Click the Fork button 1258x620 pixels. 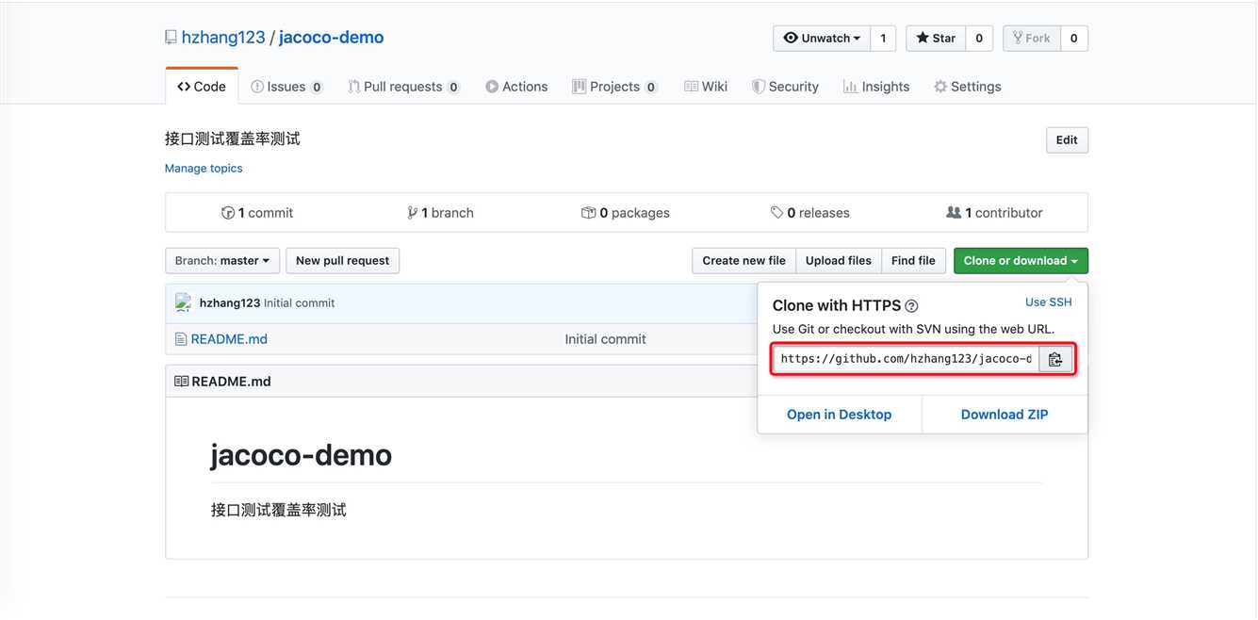[1031, 39]
